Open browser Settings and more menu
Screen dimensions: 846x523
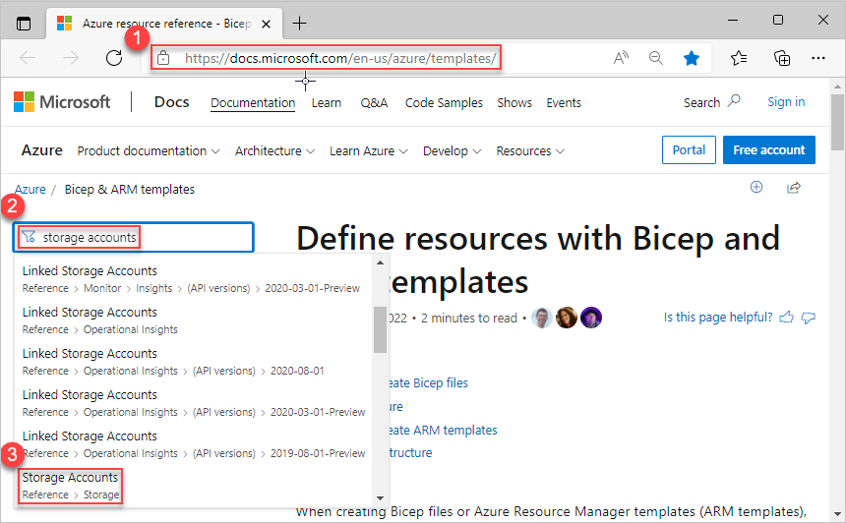[817, 58]
